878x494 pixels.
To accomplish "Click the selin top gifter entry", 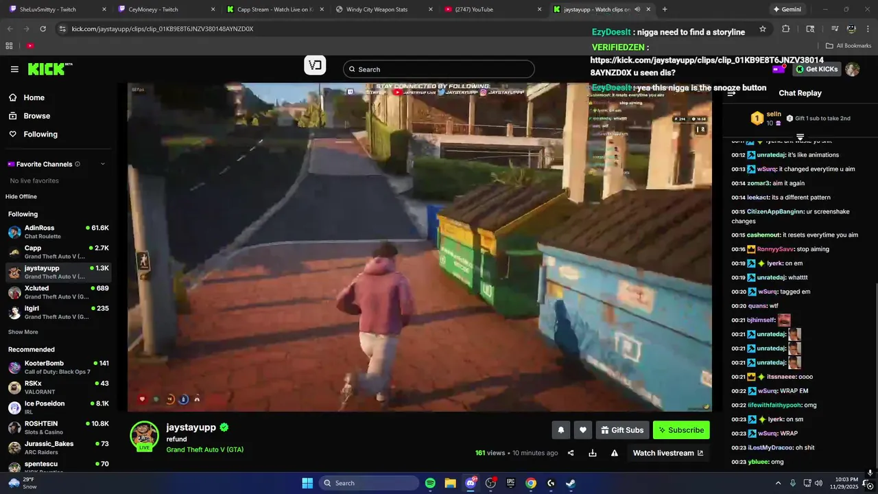I will click(x=766, y=118).
